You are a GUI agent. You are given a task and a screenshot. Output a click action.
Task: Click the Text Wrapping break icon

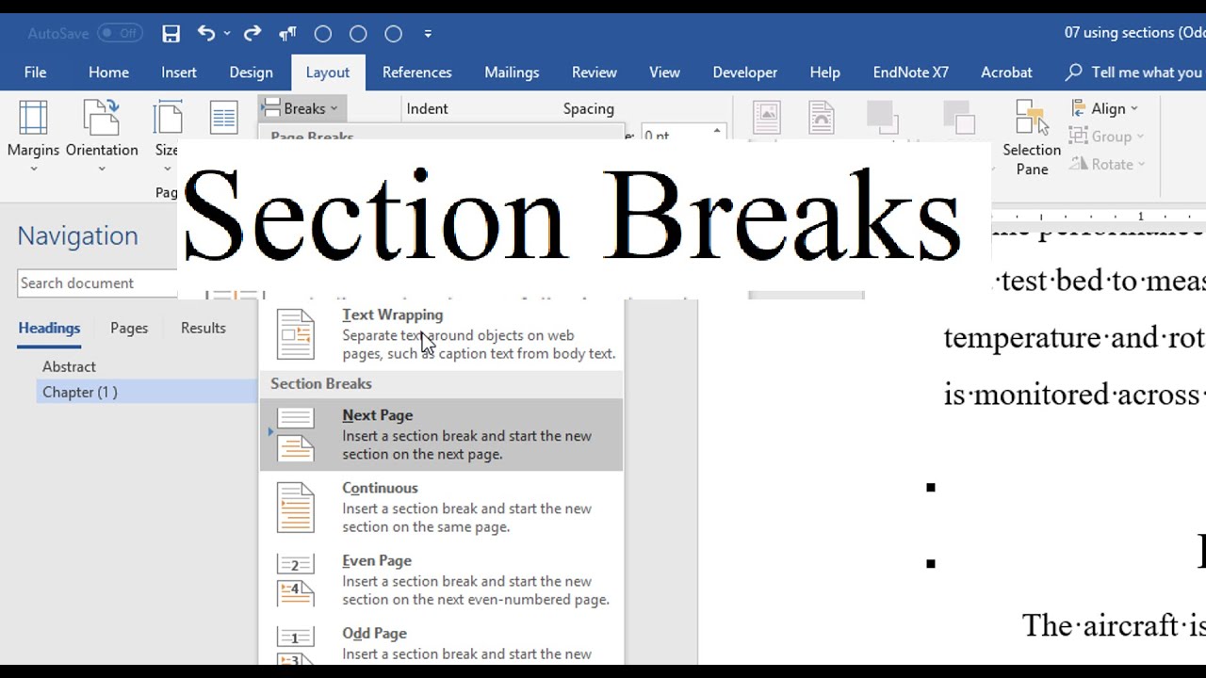pyautogui.click(x=296, y=334)
